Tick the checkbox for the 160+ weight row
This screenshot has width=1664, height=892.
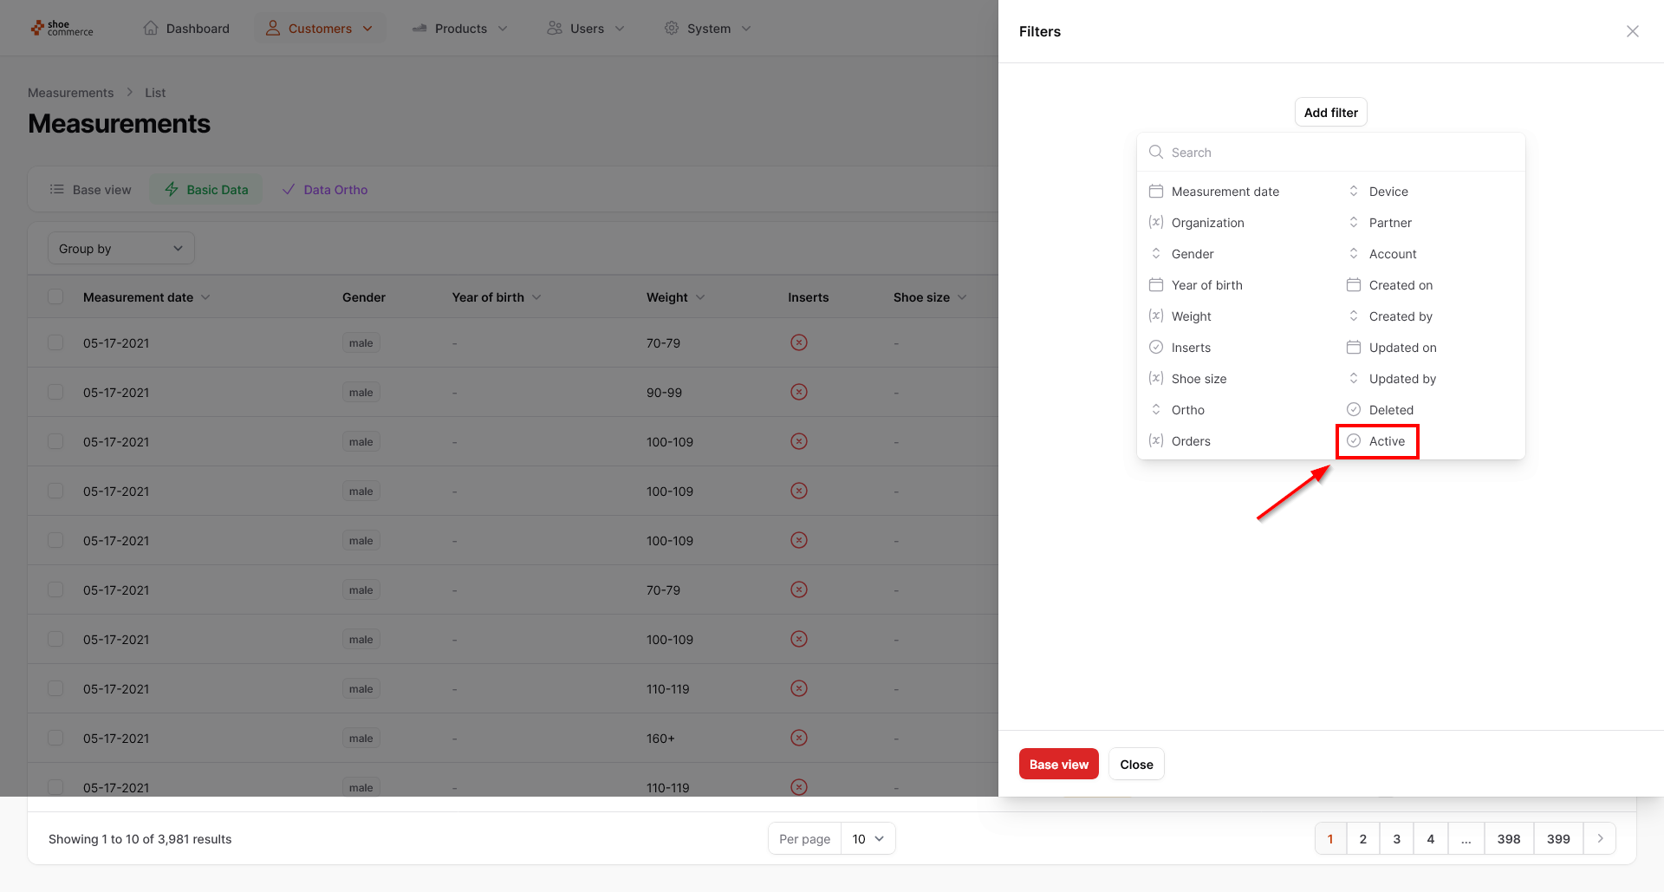pyautogui.click(x=55, y=738)
